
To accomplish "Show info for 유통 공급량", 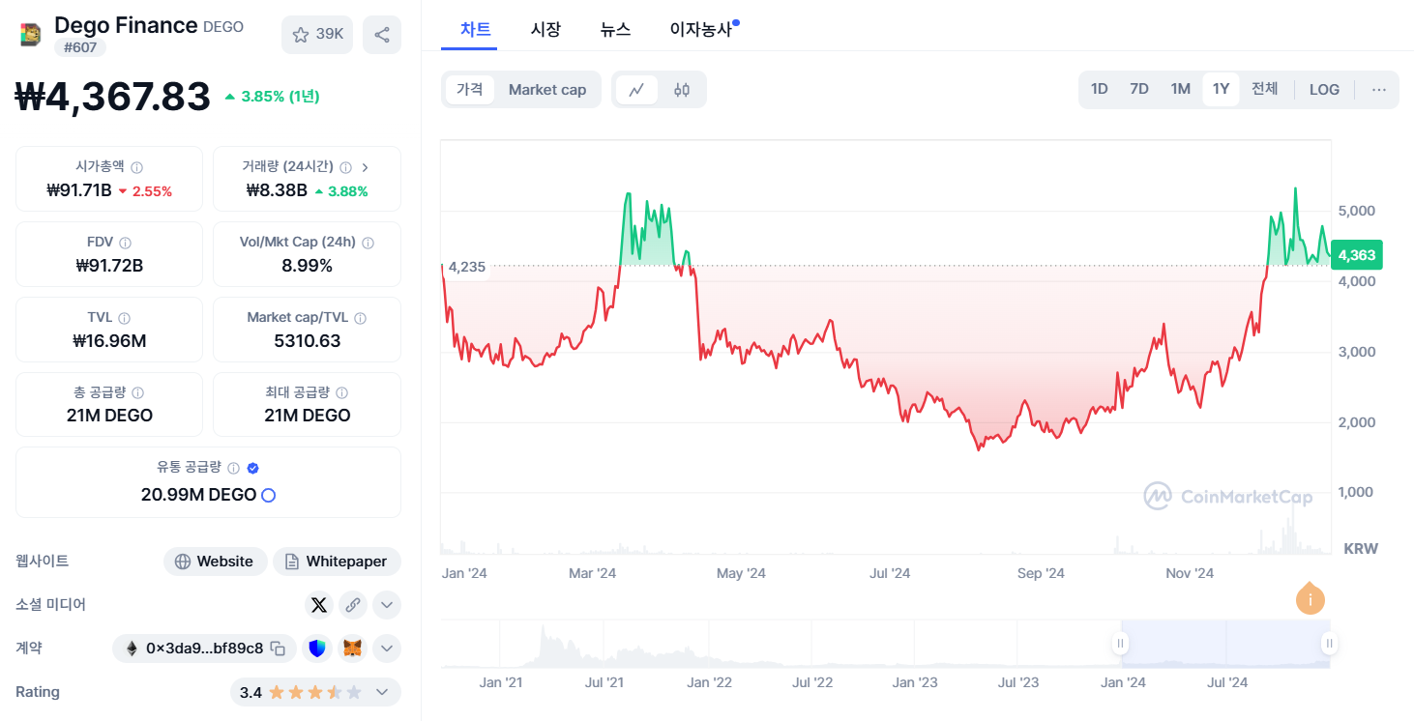I will (233, 468).
